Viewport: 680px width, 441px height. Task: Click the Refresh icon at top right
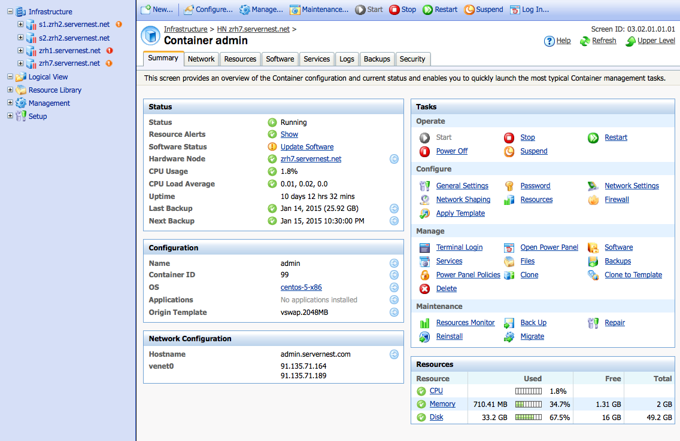pyautogui.click(x=585, y=41)
